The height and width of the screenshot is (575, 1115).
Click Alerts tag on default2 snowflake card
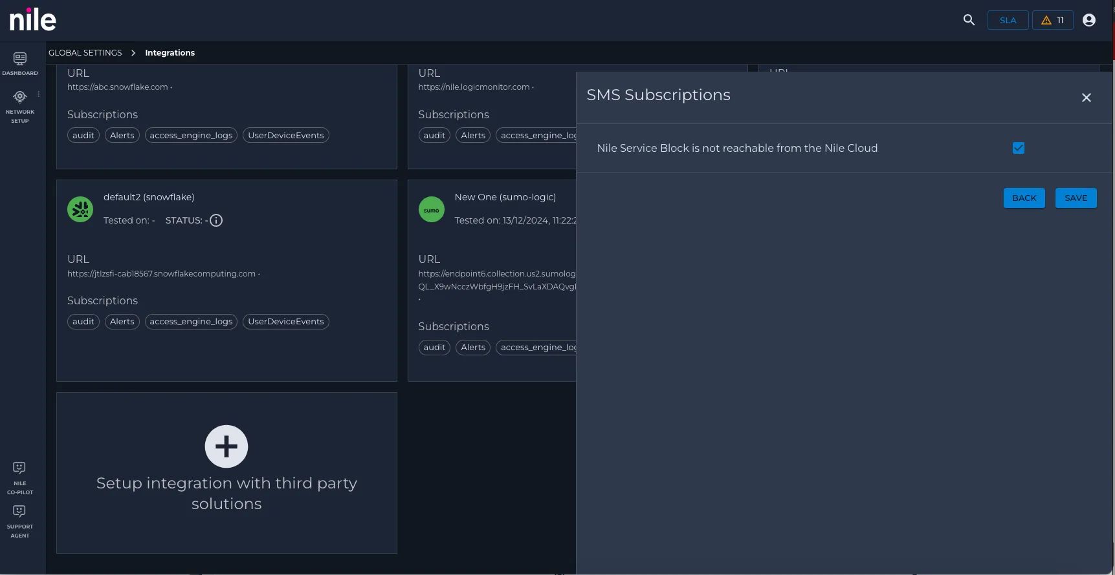click(x=122, y=322)
